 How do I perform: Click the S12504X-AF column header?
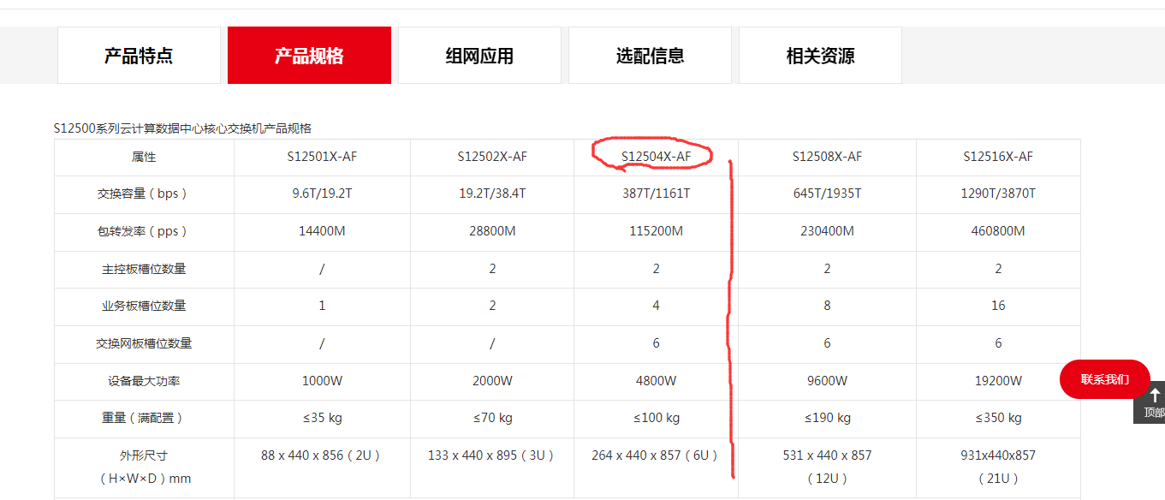[656, 157]
